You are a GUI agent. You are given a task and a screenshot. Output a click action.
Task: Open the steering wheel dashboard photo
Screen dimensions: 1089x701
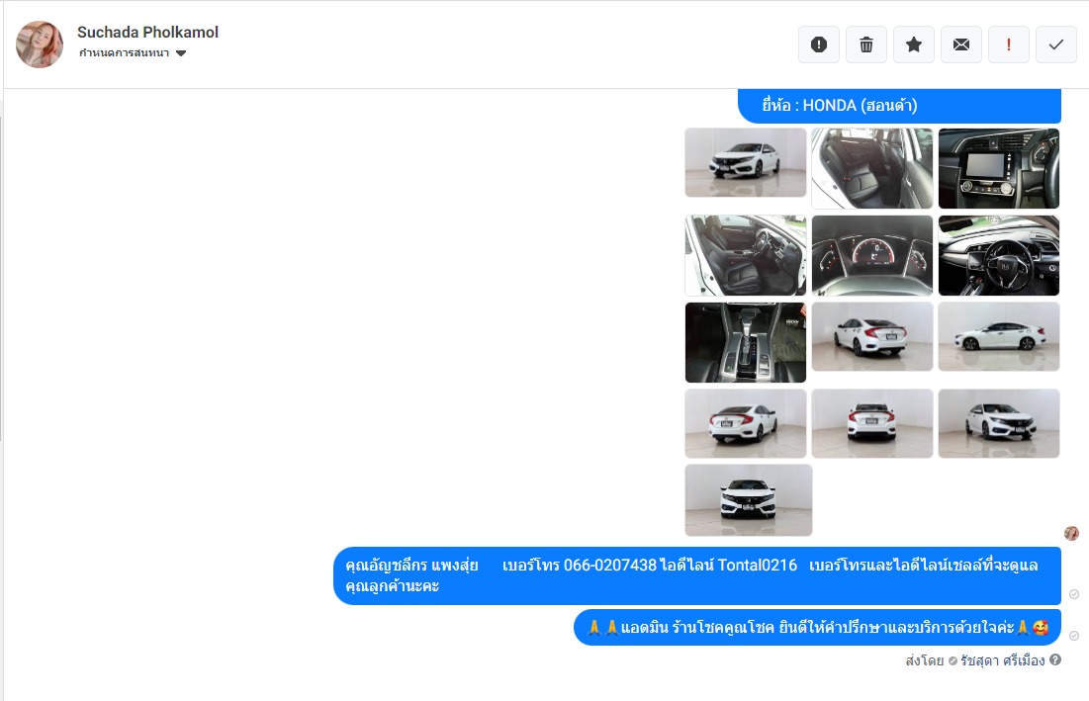(999, 255)
